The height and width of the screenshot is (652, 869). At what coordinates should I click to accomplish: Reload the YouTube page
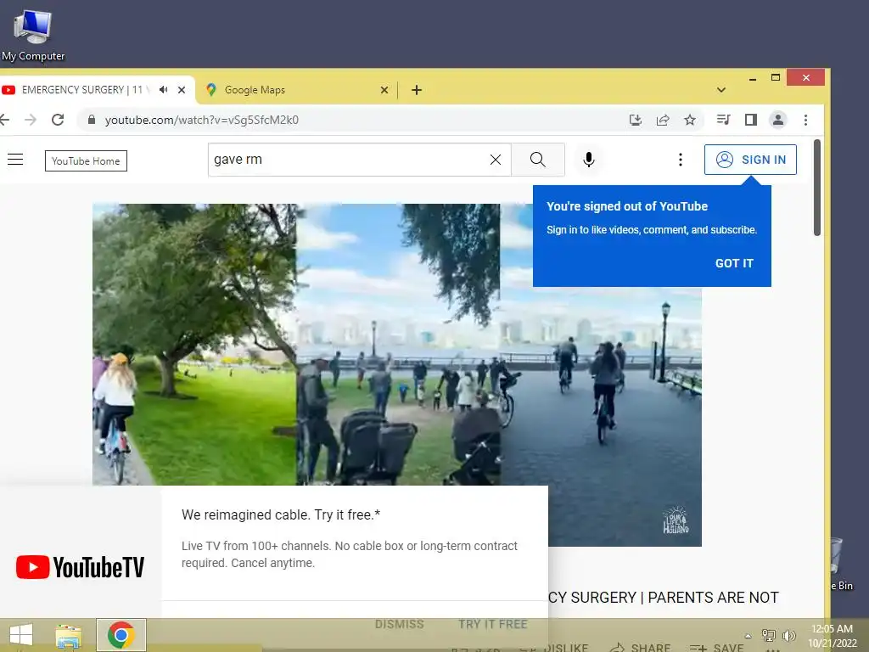pyautogui.click(x=58, y=120)
